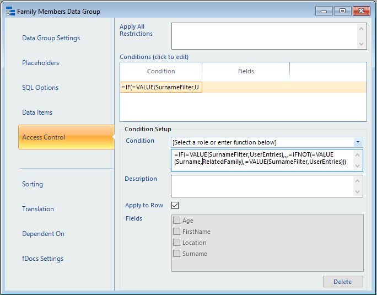Open SQL Options in the sidebar
The image size is (377, 295).
click(40, 88)
